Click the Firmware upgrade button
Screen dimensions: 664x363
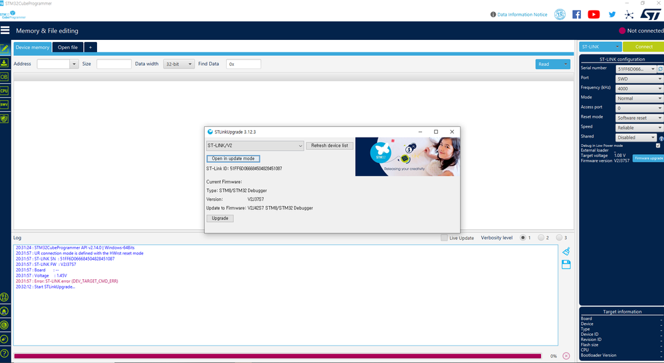tap(648, 158)
